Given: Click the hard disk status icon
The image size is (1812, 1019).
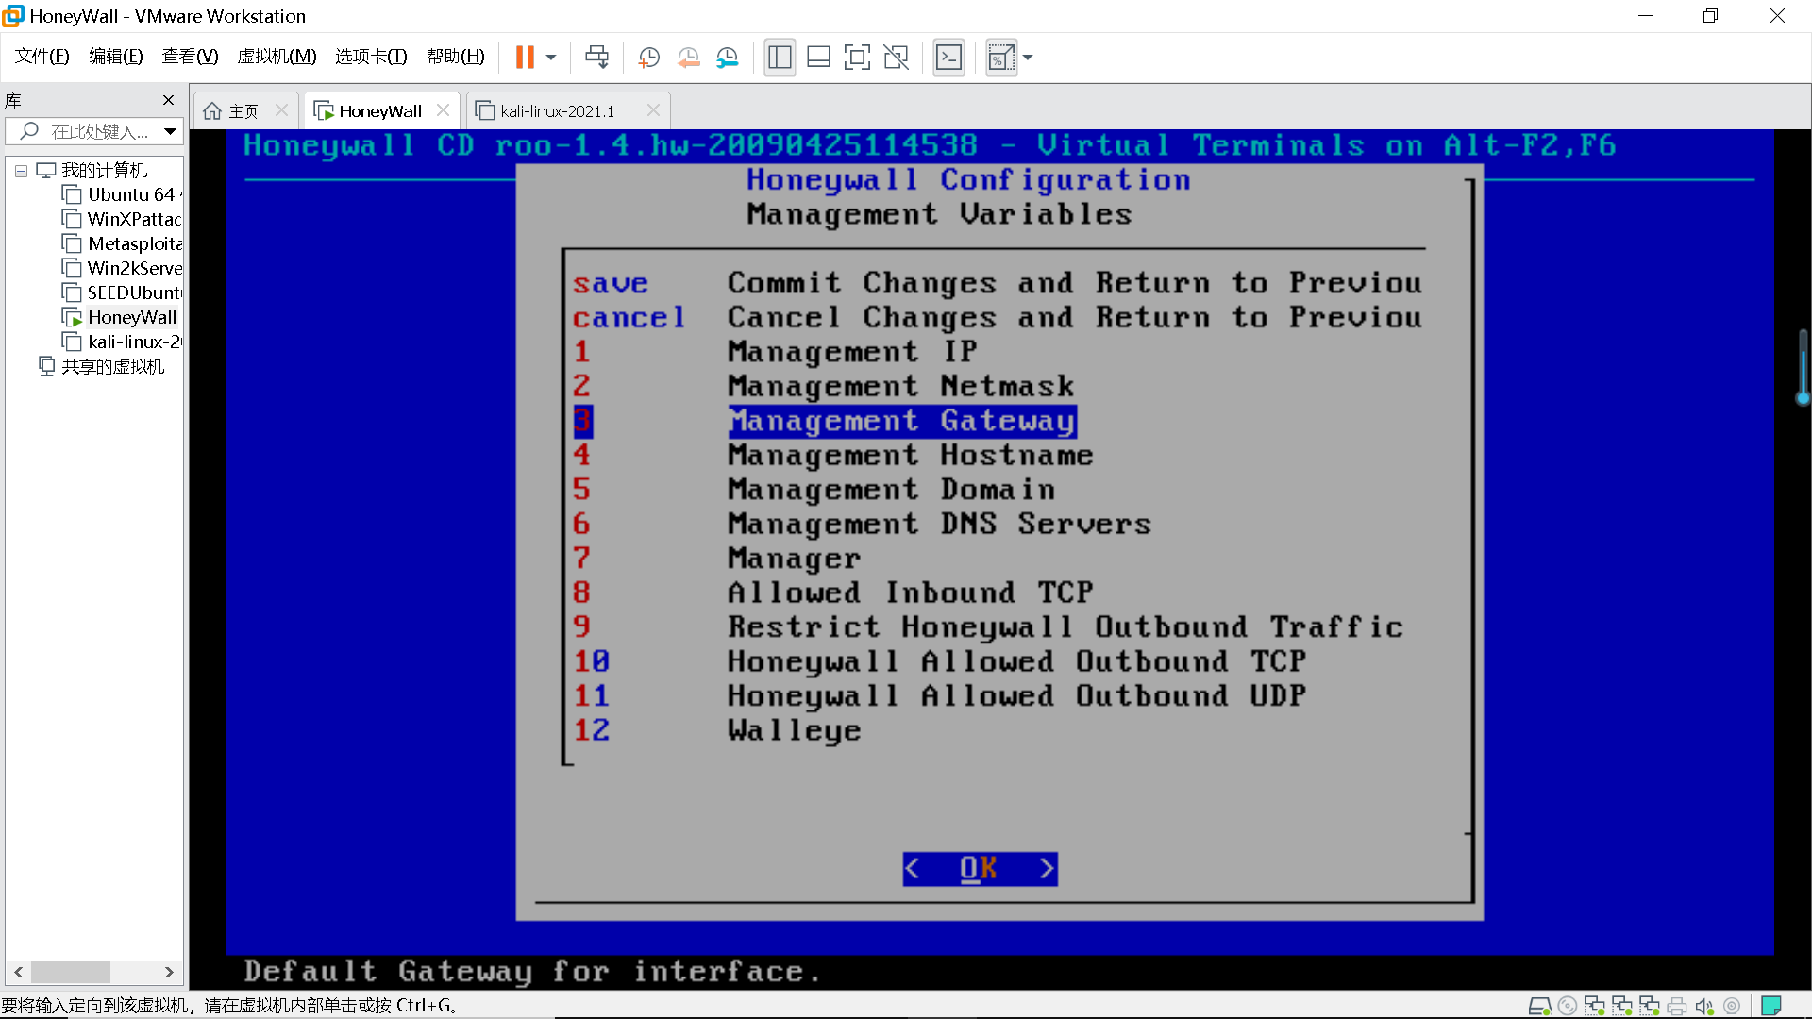Looking at the screenshot, I should tap(1539, 1006).
